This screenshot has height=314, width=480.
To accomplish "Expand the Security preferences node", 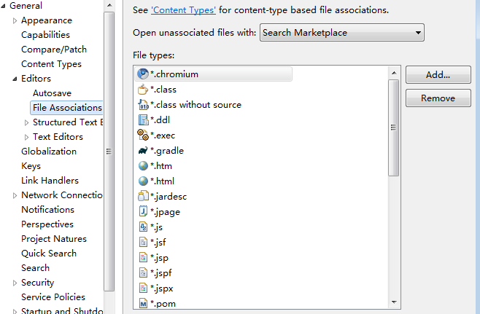I will (15, 283).
